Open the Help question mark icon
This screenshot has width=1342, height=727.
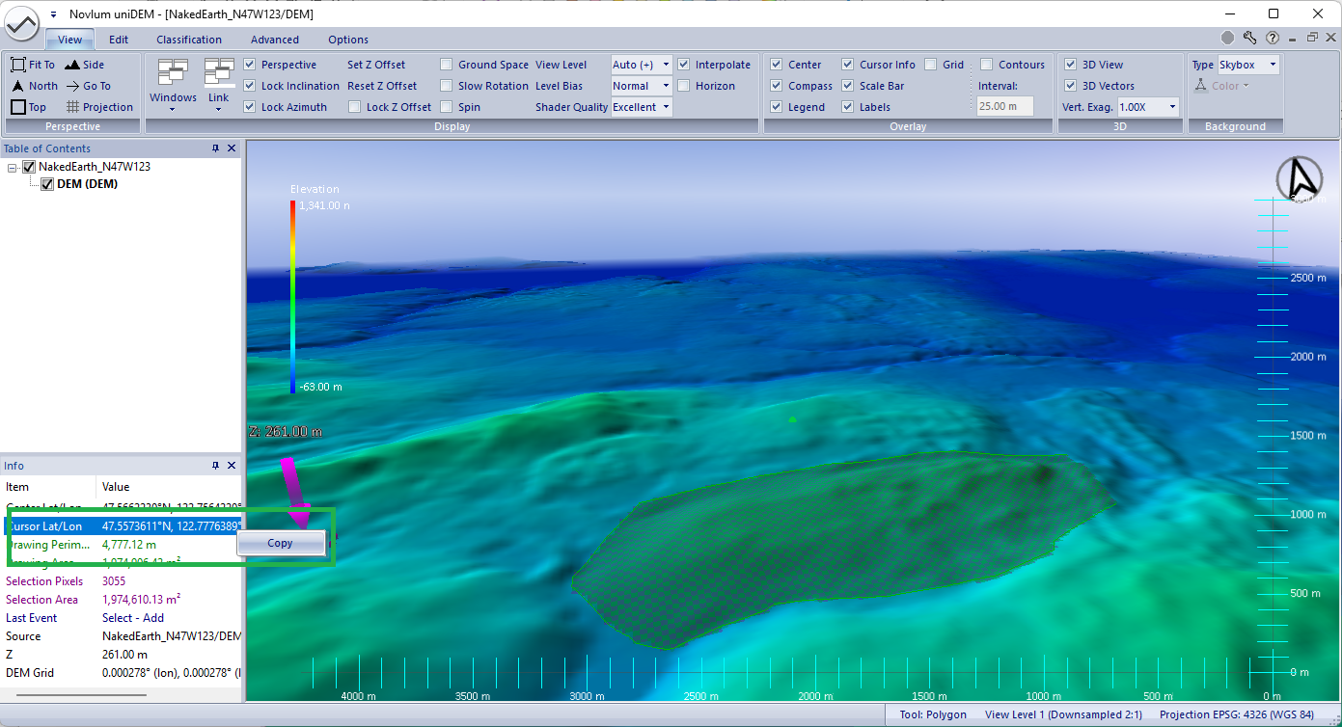point(1273,39)
